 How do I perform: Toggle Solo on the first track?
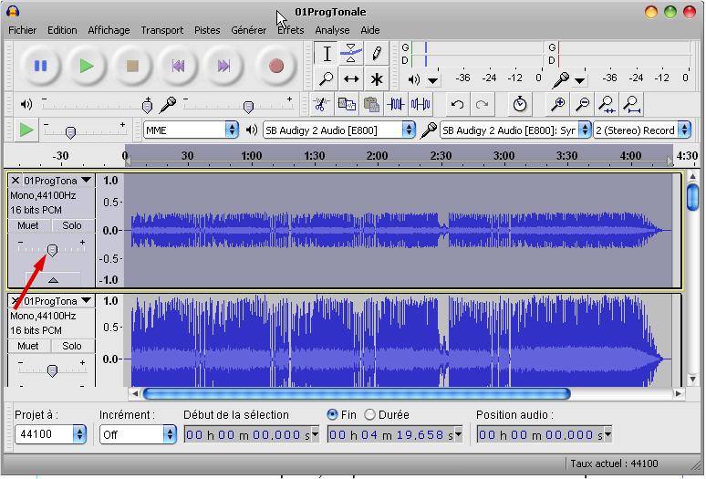click(x=71, y=225)
